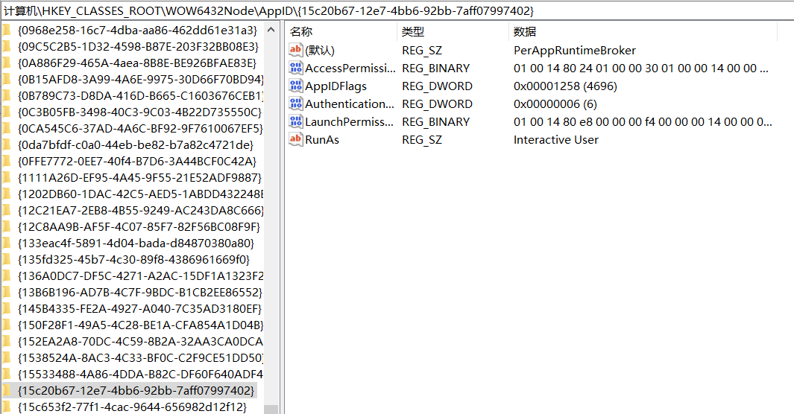Select the RunAs string value icon
This screenshot has height=414, width=794.
(x=296, y=140)
